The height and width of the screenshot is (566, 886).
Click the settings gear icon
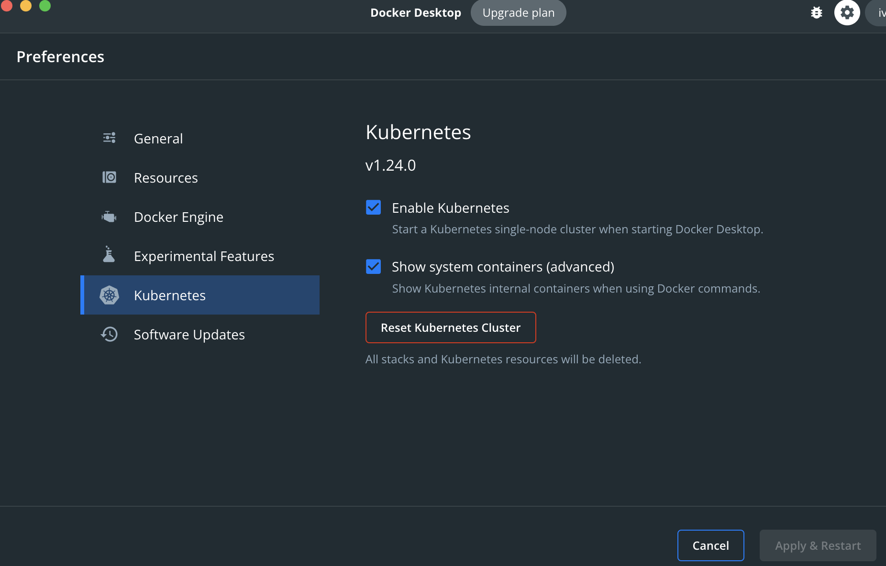(x=847, y=13)
